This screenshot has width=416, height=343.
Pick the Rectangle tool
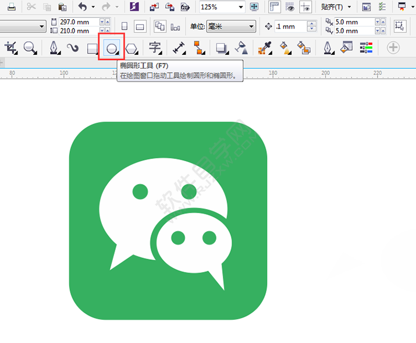pyautogui.click(x=92, y=48)
